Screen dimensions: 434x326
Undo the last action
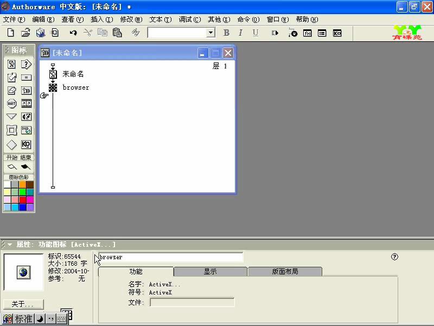(73, 33)
